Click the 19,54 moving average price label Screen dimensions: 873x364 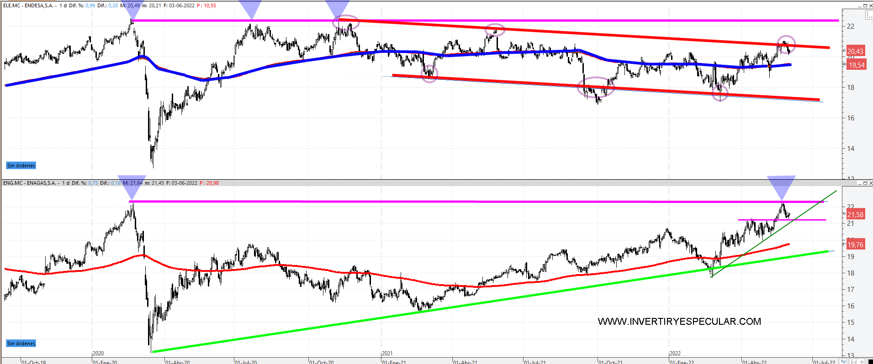tap(857, 65)
